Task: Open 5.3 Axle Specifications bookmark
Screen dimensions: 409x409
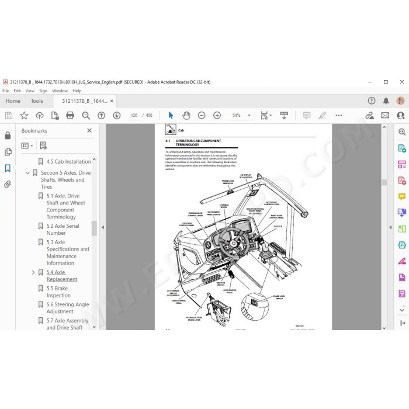Action: [68, 253]
